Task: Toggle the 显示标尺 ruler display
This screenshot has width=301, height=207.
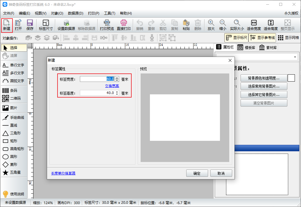Action: coord(236,38)
